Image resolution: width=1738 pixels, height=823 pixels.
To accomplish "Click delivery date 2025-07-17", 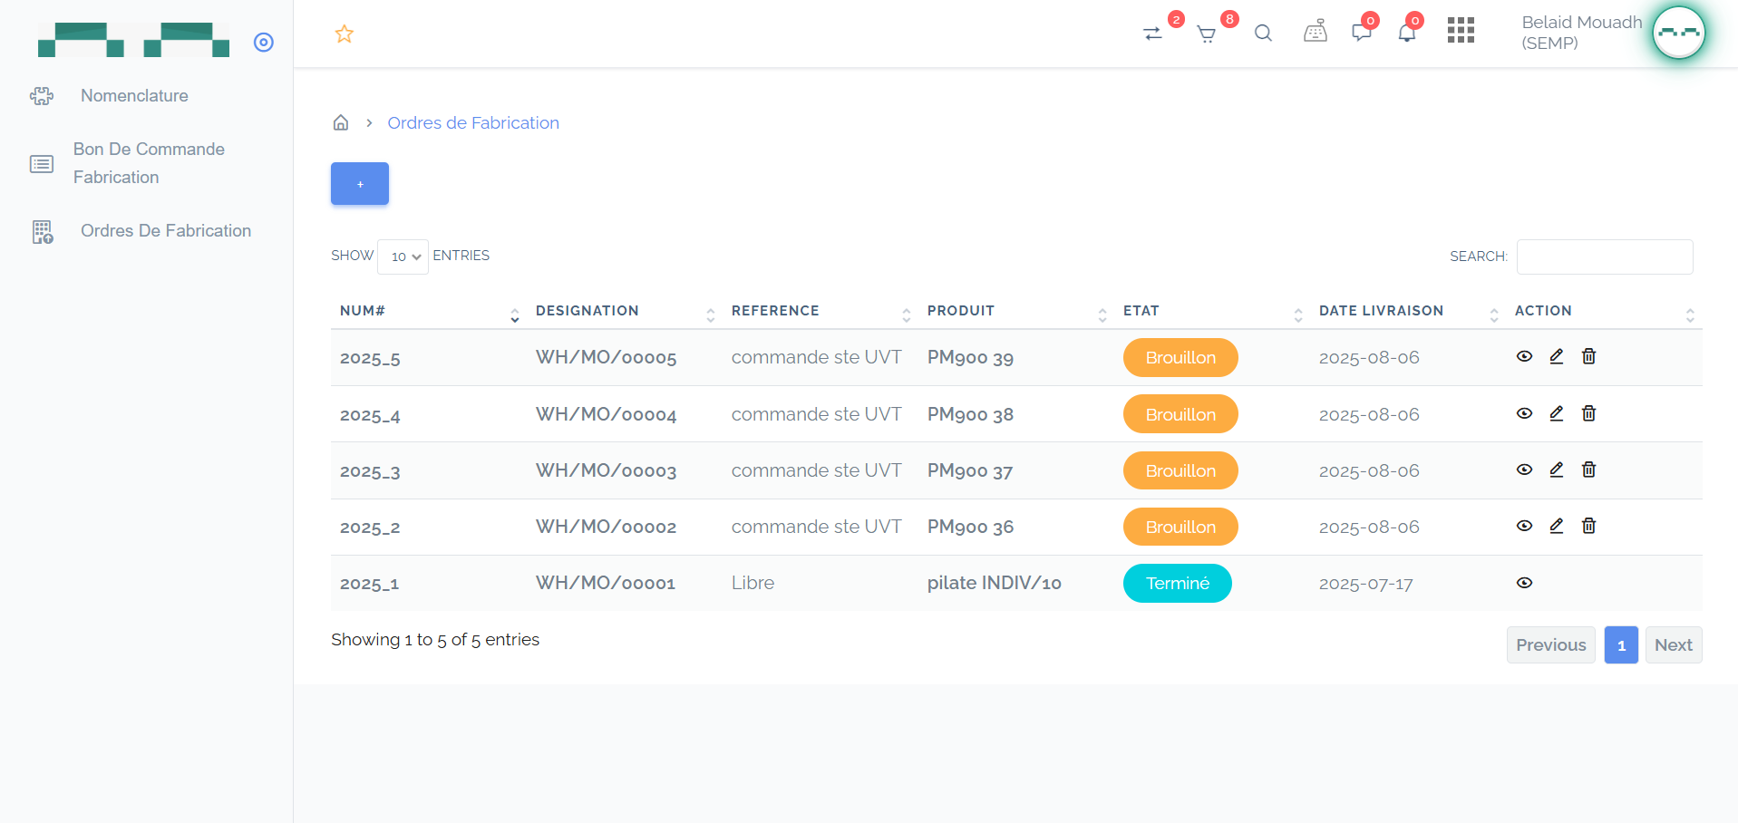I will pyautogui.click(x=1365, y=584).
